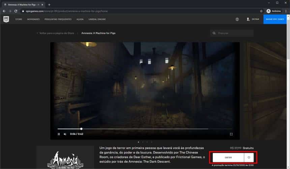This screenshot has height=169, width=290.
Task: Click the BAIXAR EPIC GAMES button
Action: point(275,19)
